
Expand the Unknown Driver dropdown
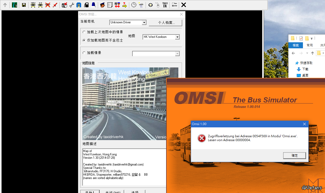(144, 23)
